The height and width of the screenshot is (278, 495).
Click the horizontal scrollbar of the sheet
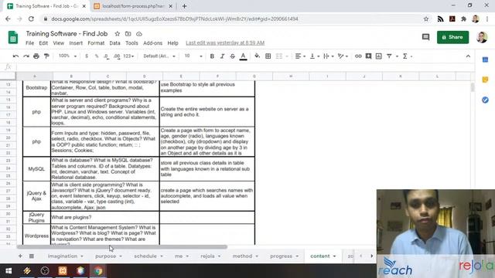click(122, 247)
